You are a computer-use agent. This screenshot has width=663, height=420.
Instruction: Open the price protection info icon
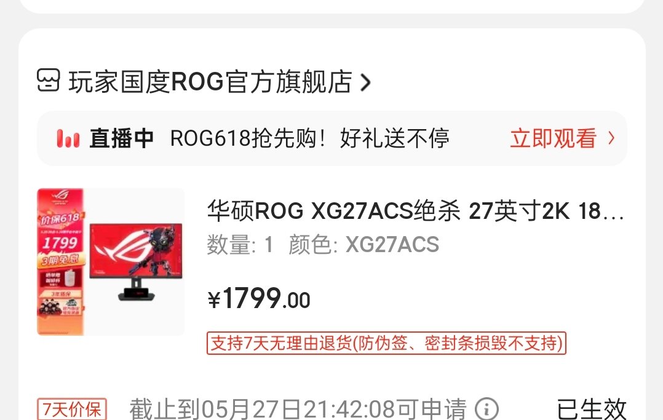[x=486, y=409]
